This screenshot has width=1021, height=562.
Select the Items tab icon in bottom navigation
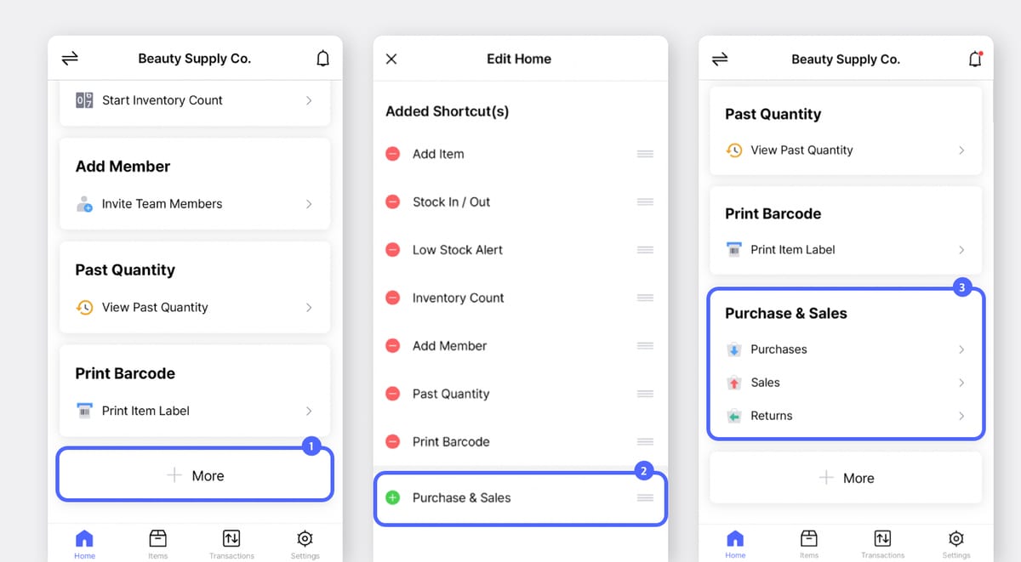pos(158,538)
